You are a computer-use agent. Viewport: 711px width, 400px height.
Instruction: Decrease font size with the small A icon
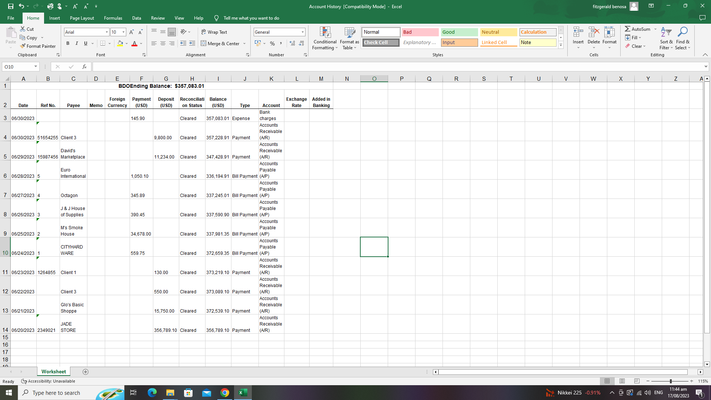click(x=140, y=32)
